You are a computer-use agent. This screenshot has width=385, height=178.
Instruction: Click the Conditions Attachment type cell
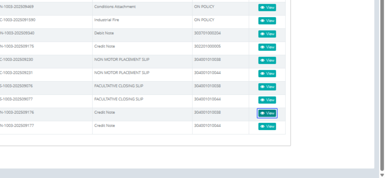115,7
